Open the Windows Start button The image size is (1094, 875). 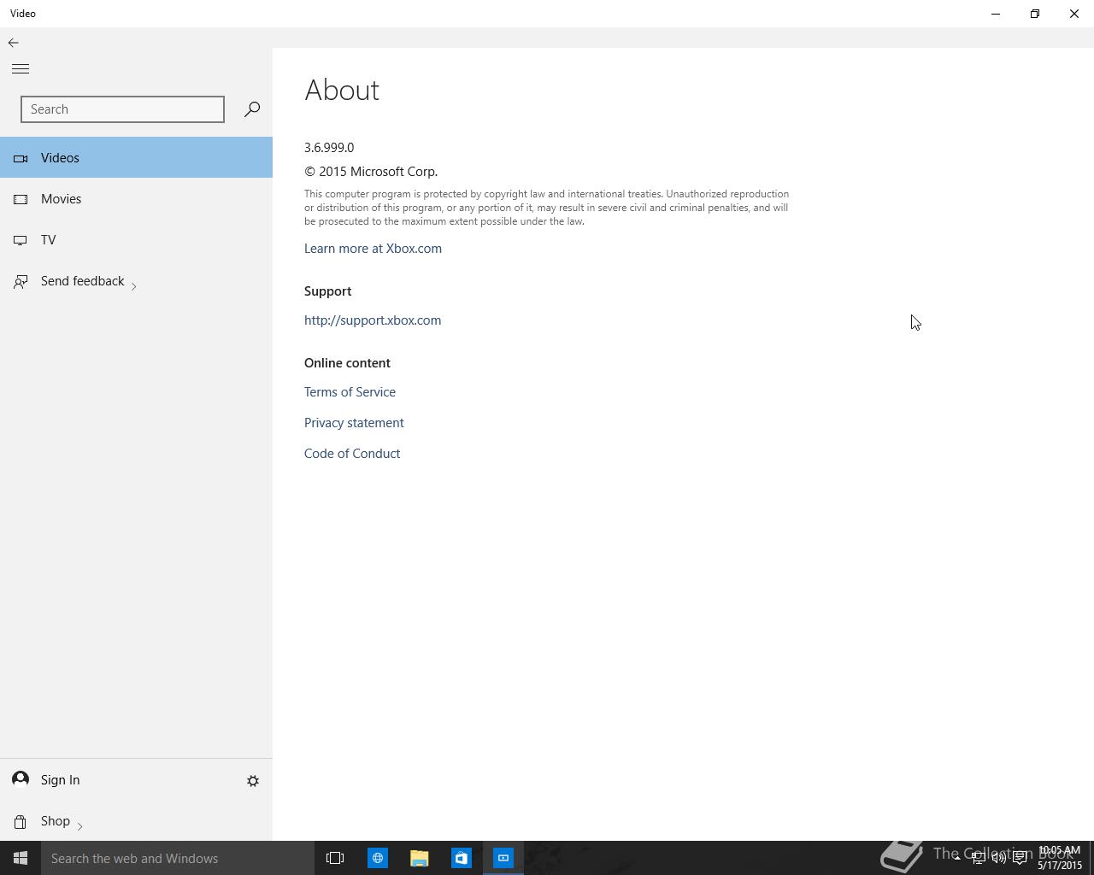click(21, 858)
